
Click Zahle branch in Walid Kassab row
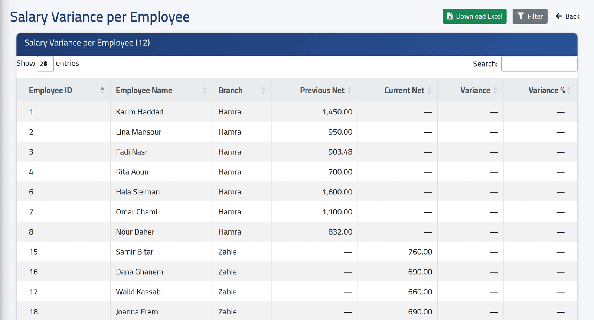(x=228, y=292)
